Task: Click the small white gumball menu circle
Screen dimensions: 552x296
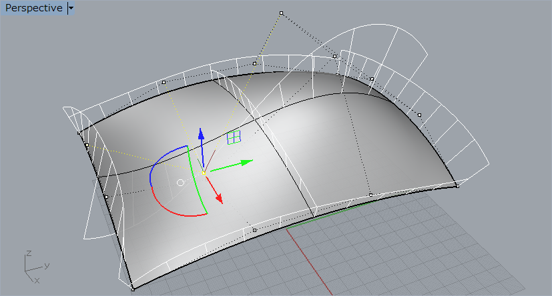Action: 180,183
